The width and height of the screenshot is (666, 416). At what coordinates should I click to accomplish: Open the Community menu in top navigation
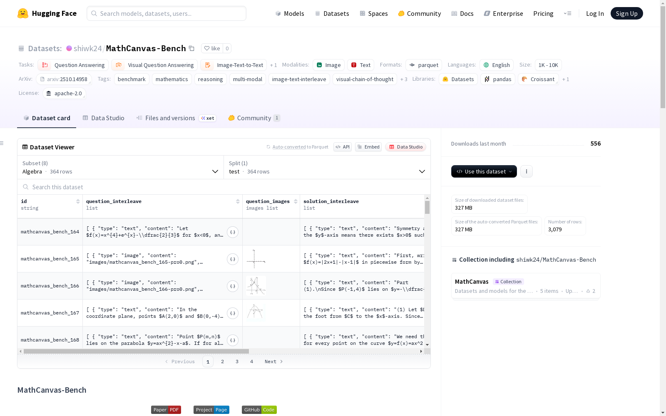coord(420,13)
